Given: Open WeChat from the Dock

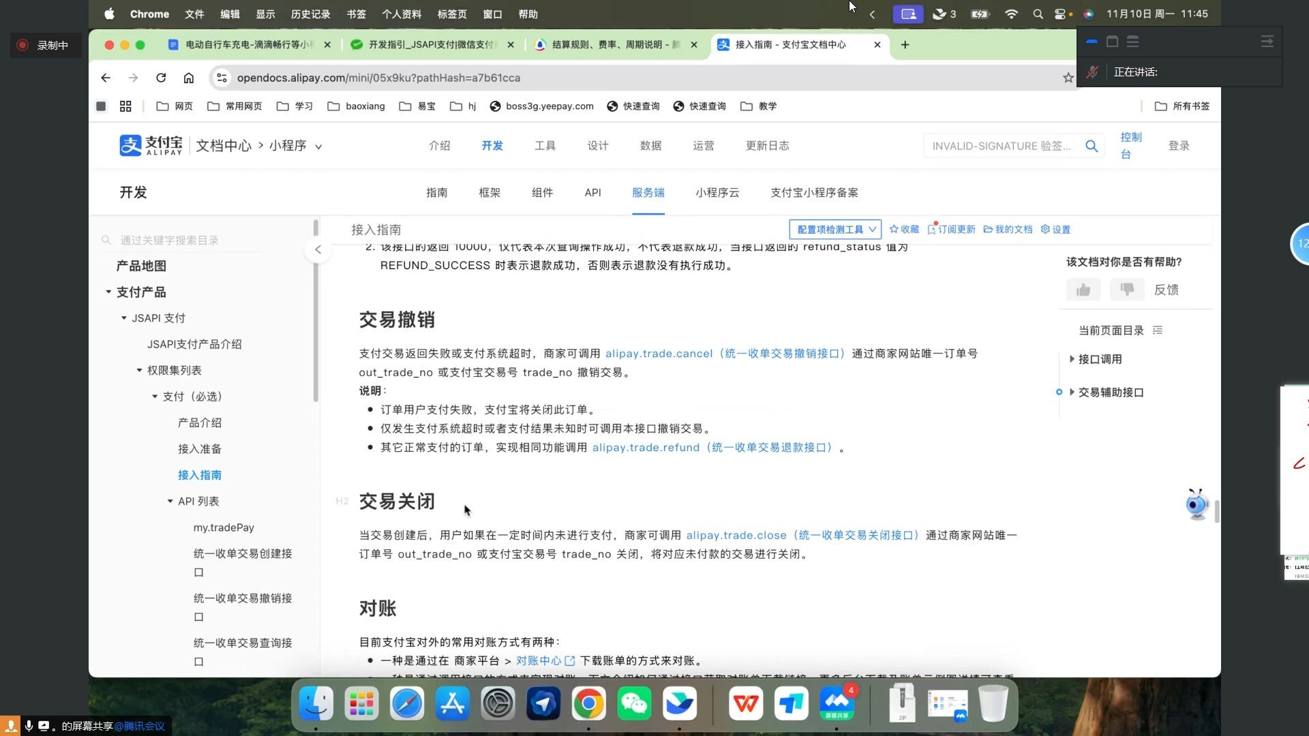Looking at the screenshot, I should pos(633,703).
